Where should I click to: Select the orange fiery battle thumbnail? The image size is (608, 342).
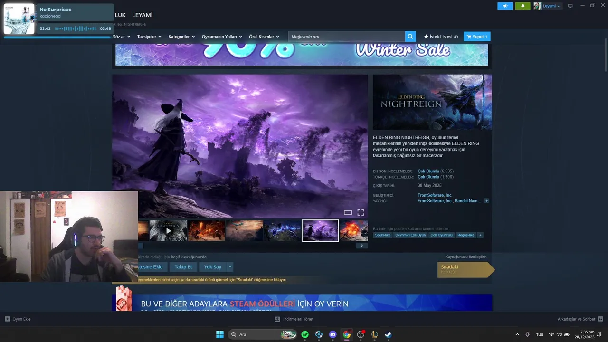(207, 230)
